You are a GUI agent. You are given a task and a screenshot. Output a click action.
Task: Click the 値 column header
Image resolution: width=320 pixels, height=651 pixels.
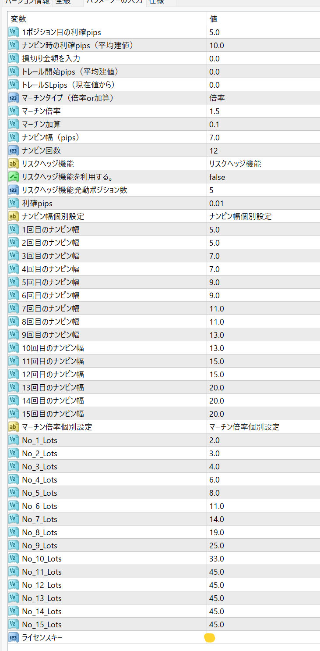pos(263,19)
